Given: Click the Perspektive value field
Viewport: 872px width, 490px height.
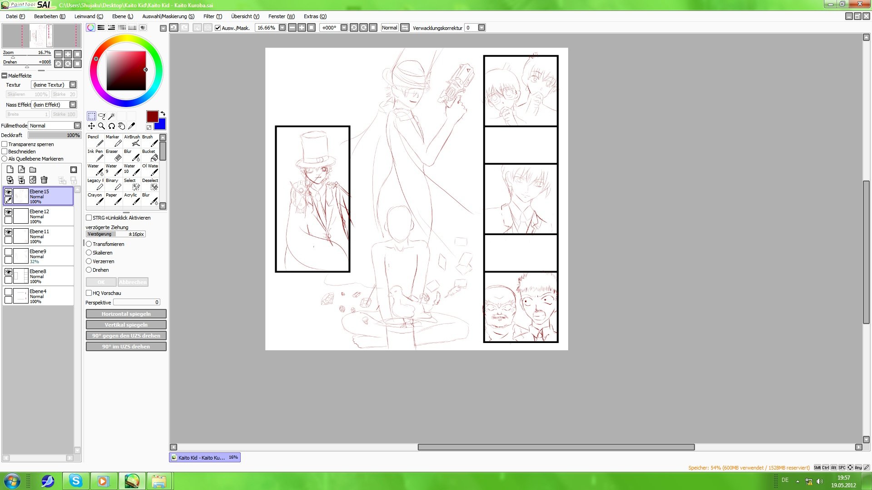Looking at the screenshot, I should 137,302.
